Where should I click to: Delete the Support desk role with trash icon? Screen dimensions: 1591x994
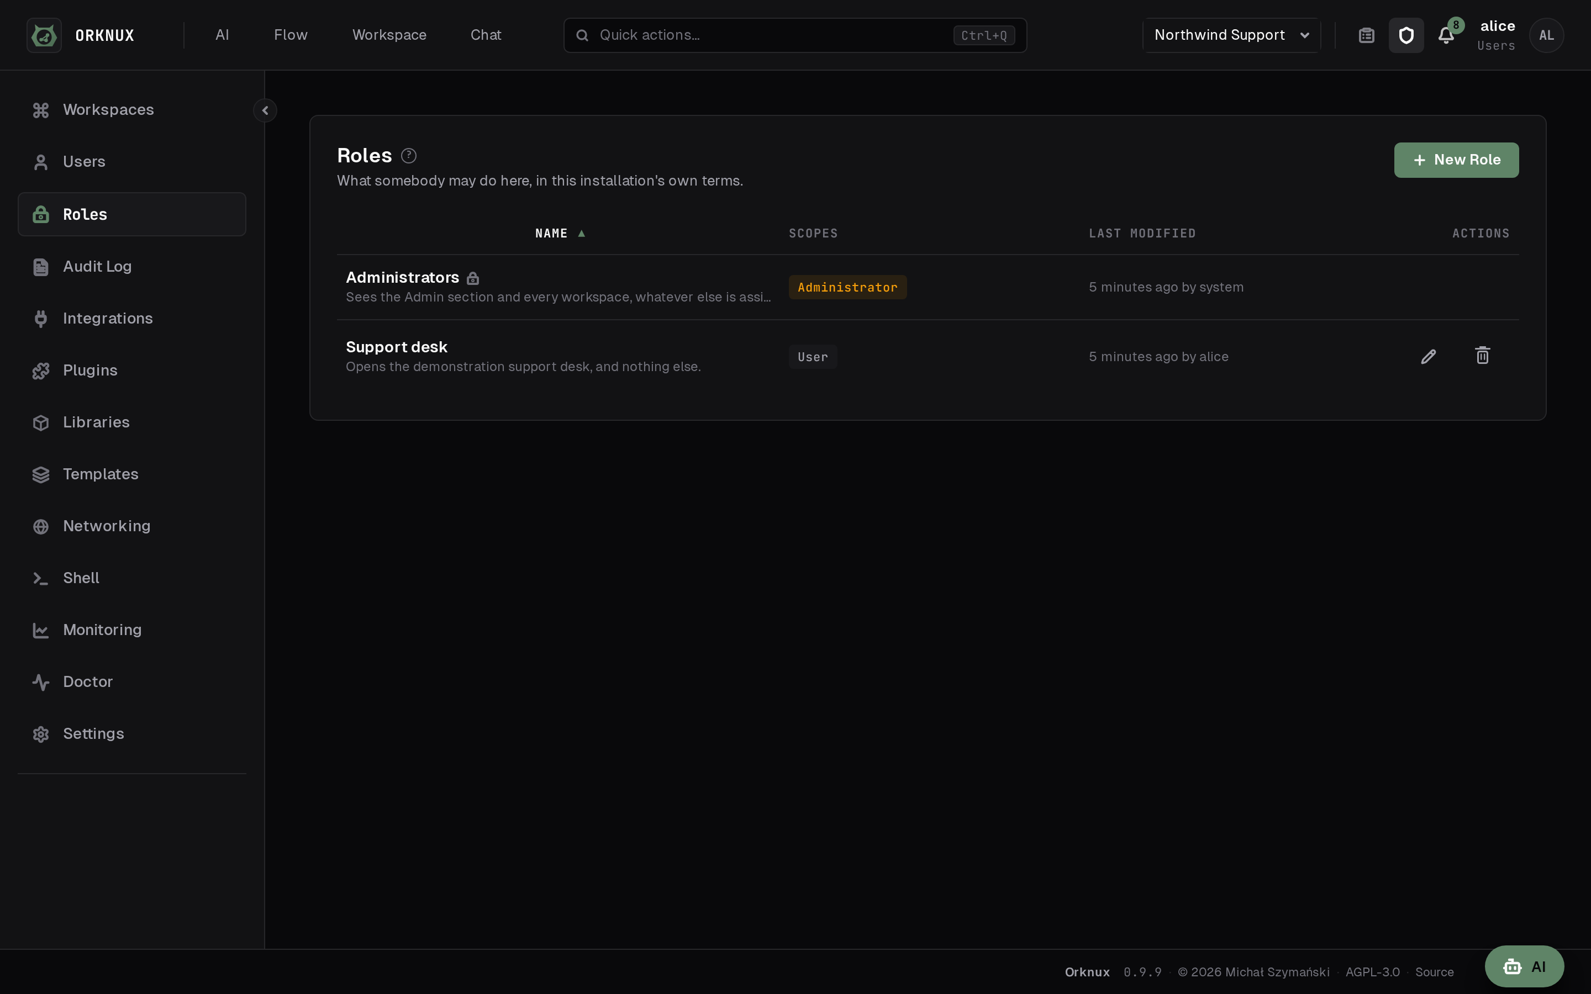1483,356
